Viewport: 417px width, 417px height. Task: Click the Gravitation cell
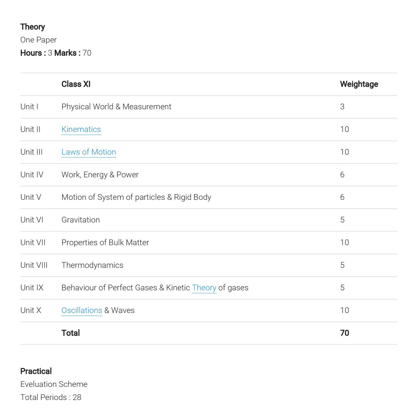pyautogui.click(x=81, y=220)
